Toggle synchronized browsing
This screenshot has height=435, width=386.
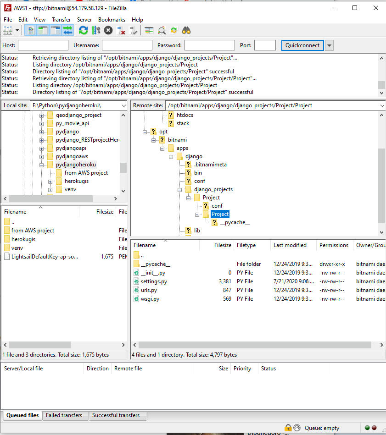tap(174, 30)
